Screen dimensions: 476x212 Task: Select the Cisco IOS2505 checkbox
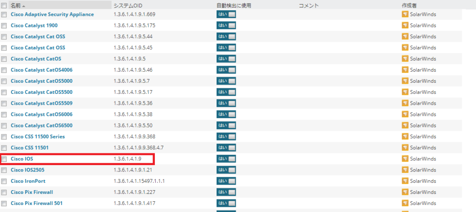[x=4, y=170]
